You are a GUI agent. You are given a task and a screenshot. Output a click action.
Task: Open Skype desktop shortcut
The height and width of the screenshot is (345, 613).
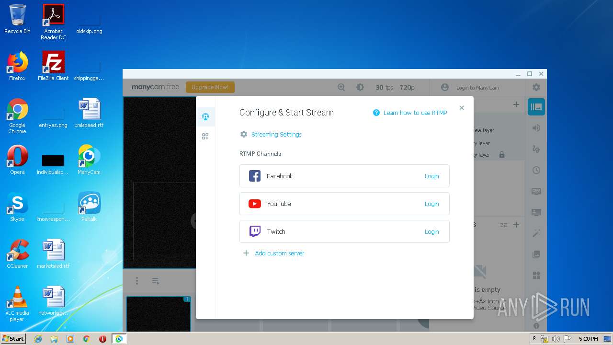(17, 207)
